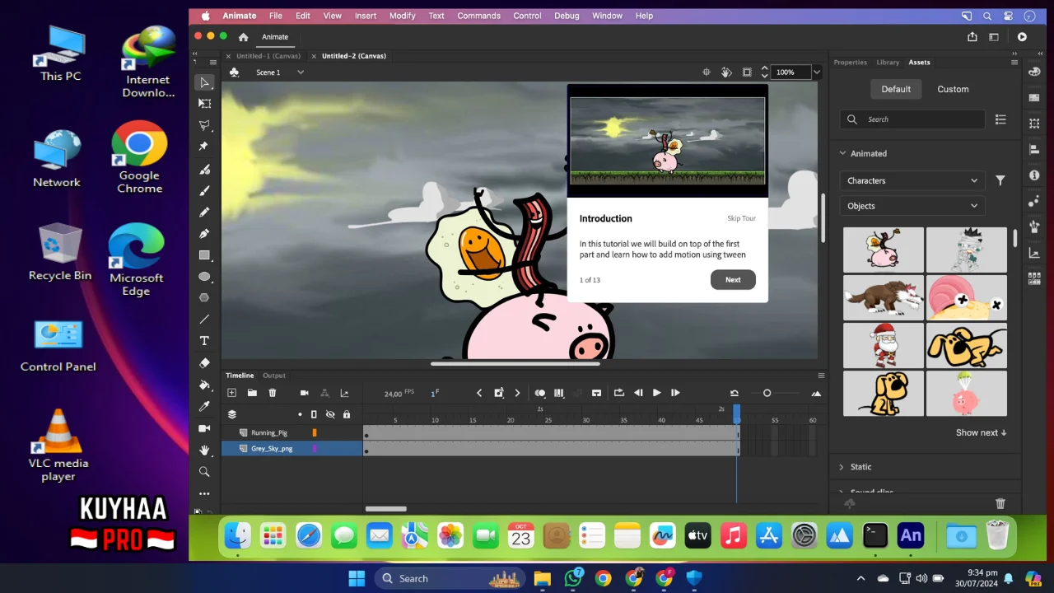Select the Selection arrow tool
The height and width of the screenshot is (593, 1054).
click(204, 82)
